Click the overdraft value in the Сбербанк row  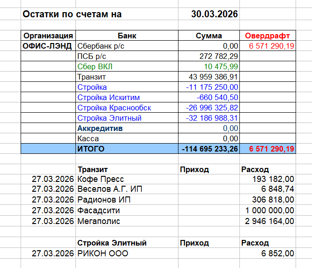click(267, 46)
